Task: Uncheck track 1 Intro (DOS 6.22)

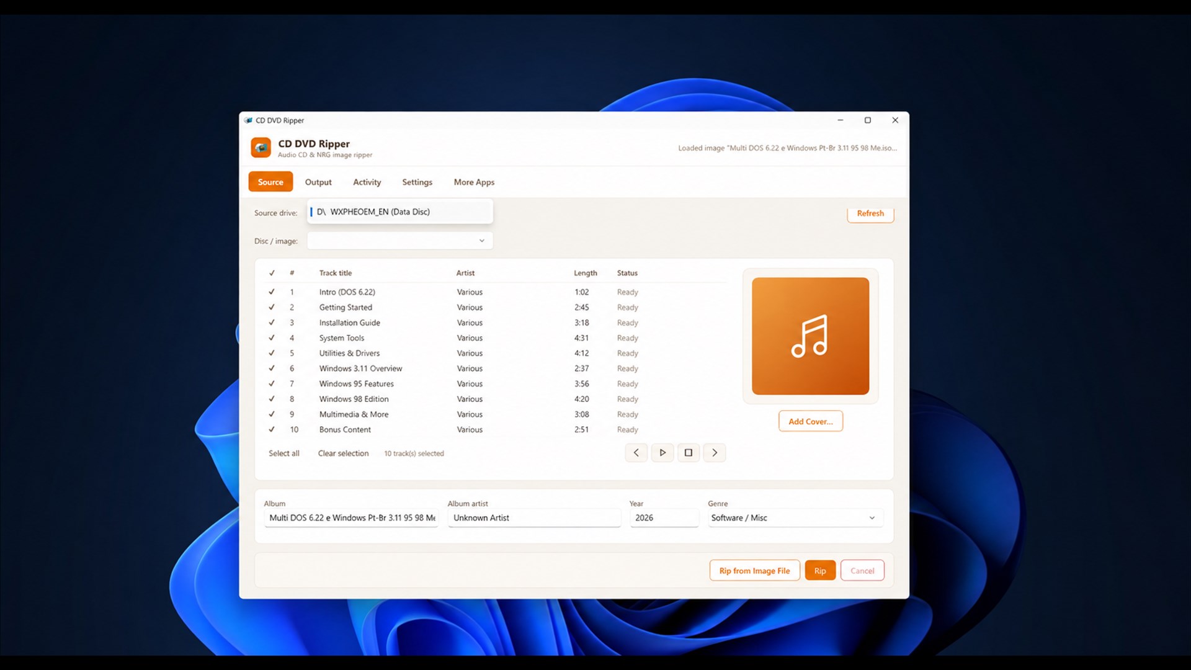Action: [272, 292]
